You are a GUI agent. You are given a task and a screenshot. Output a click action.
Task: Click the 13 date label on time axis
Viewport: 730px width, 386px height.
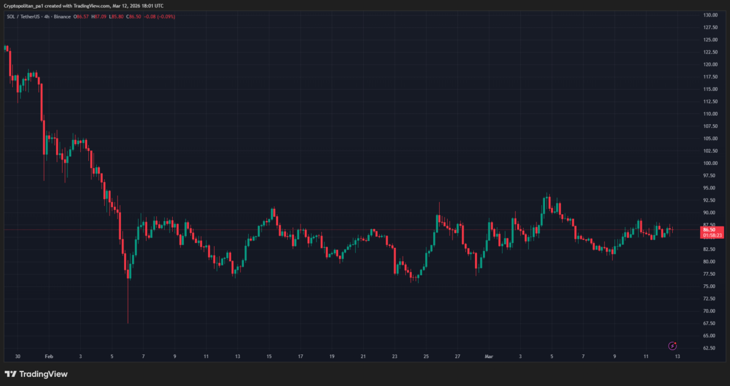pos(677,357)
